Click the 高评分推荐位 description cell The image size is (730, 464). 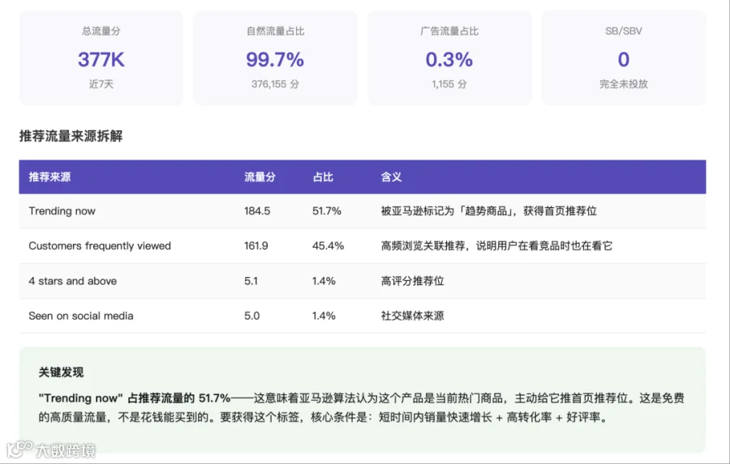point(413,281)
